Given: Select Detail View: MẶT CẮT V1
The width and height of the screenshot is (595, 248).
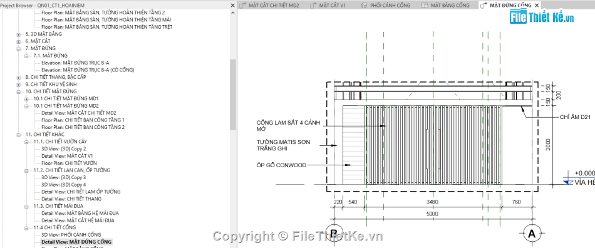Looking at the screenshot, I should [x=67, y=156].
